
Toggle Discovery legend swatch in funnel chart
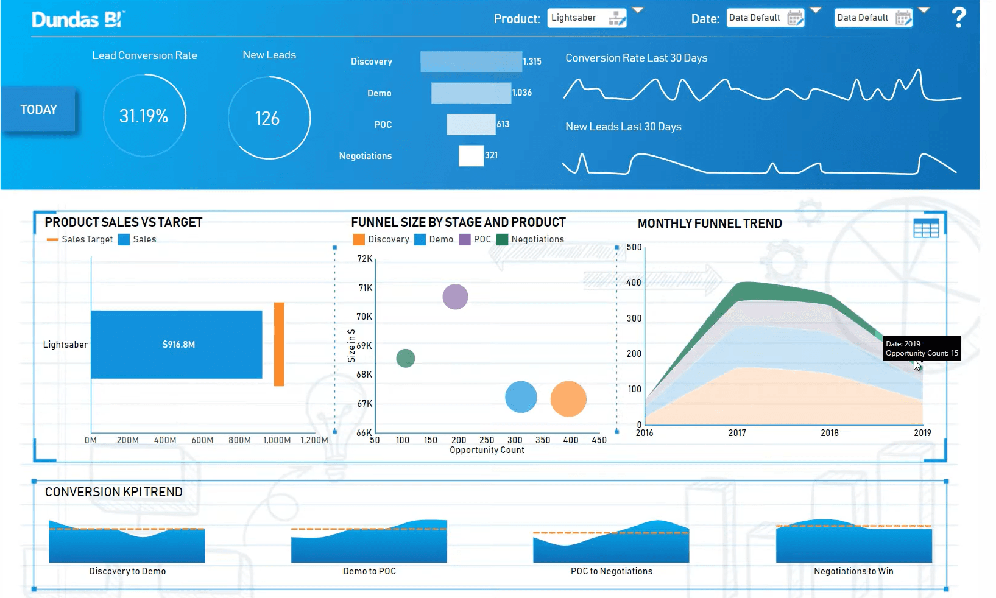(359, 239)
